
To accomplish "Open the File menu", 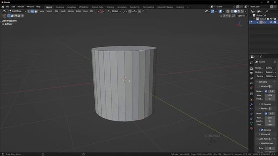I will (x=7, y=7).
